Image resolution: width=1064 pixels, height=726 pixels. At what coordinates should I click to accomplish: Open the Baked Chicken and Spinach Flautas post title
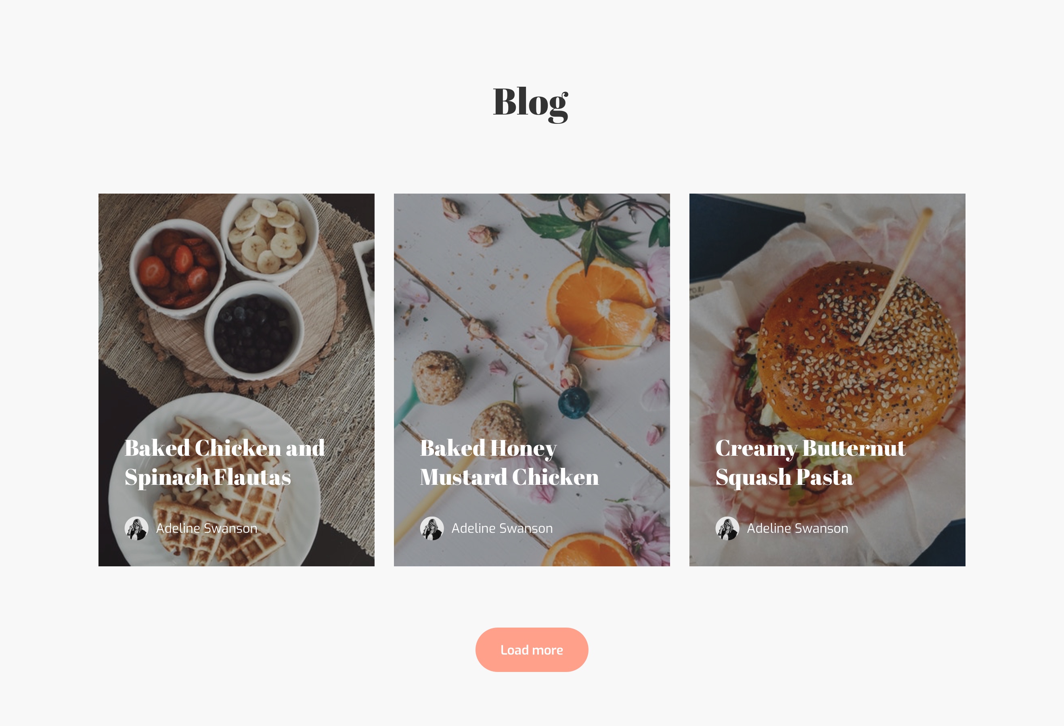(x=224, y=463)
